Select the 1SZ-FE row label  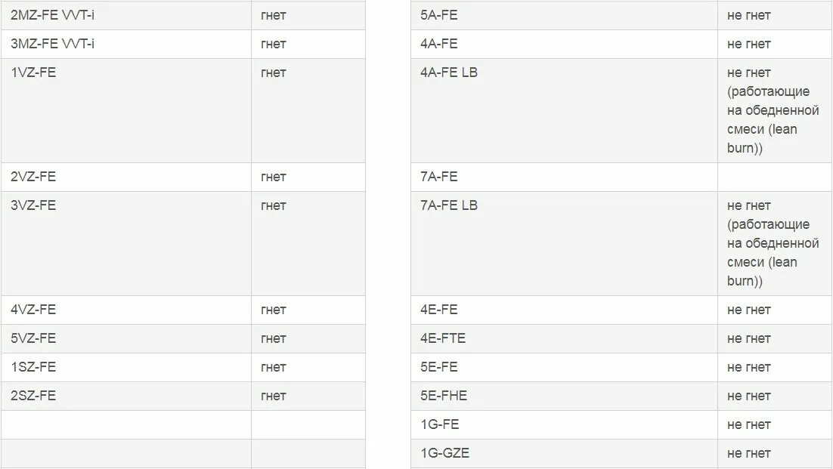coord(33,367)
